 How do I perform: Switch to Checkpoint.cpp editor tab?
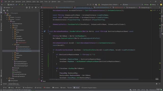[x=145, y=8]
